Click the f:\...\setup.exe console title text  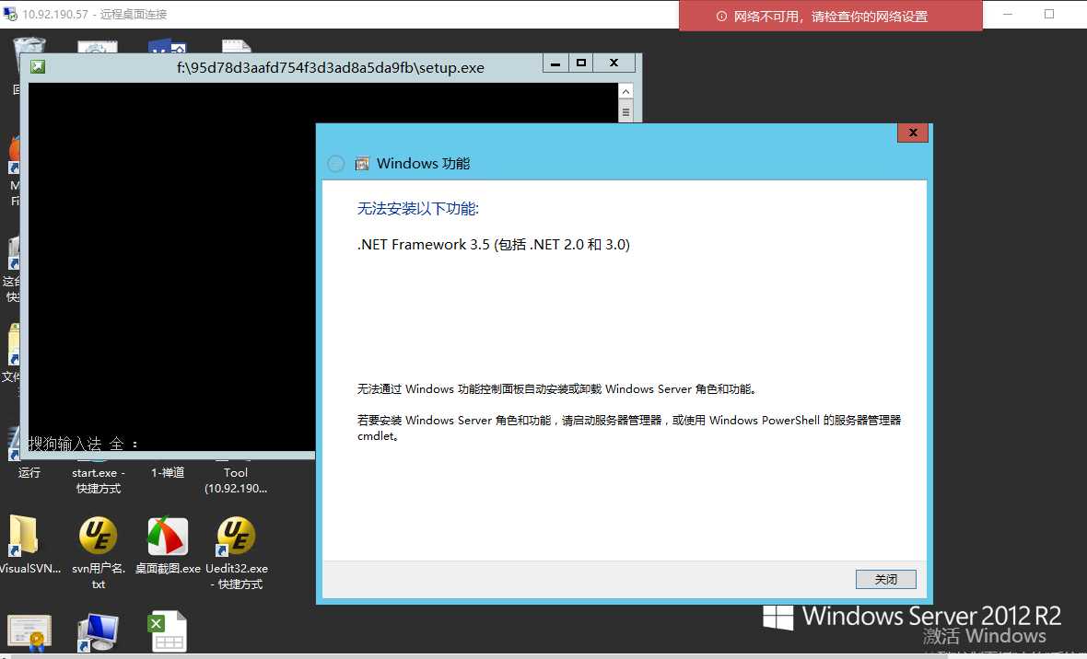coord(331,68)
